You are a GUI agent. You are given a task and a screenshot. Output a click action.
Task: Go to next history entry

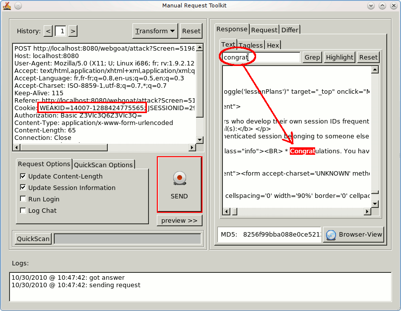tap(72, 31)
